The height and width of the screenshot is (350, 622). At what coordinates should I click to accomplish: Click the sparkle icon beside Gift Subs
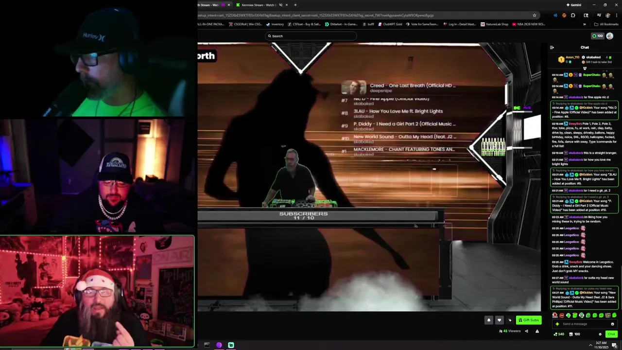coord(510,320)
